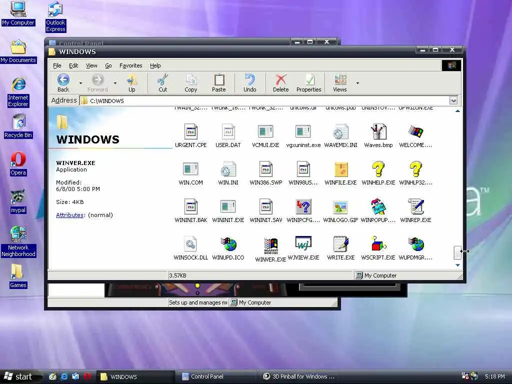Click the WINDOWS taskbar button
This screenshot has height=384, width=512.
(135, 376)
